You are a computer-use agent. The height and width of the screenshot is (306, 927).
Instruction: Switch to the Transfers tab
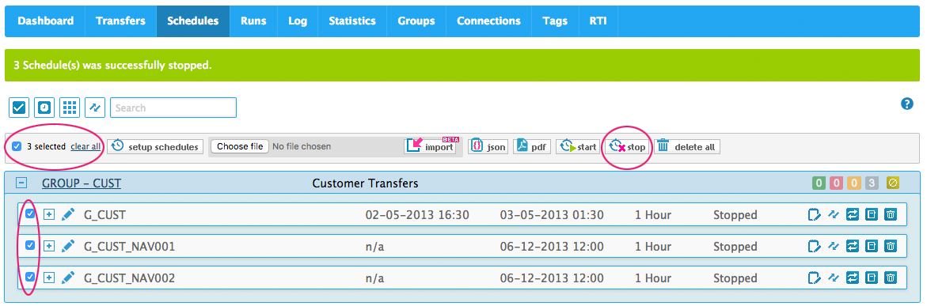(x=120, y=21)
